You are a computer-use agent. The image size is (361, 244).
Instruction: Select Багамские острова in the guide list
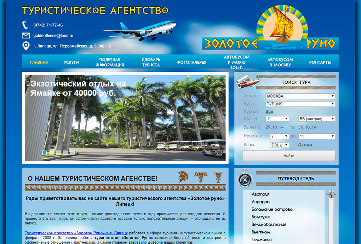pos(272,209)
